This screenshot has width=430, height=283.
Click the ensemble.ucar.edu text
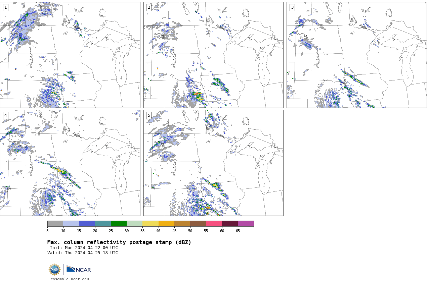[x=70, y=279]
